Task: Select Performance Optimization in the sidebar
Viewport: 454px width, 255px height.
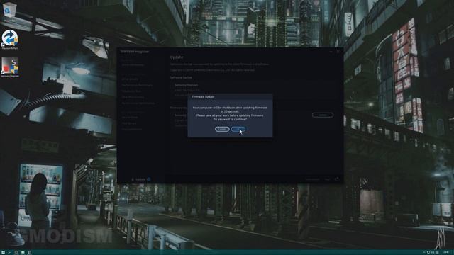Action: tap(138, 103)
